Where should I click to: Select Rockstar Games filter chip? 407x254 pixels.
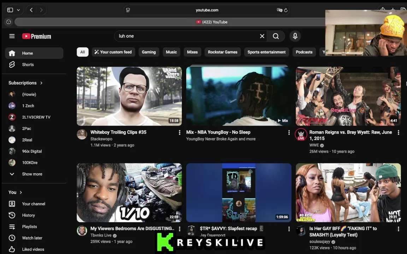[x=223, y=52]
